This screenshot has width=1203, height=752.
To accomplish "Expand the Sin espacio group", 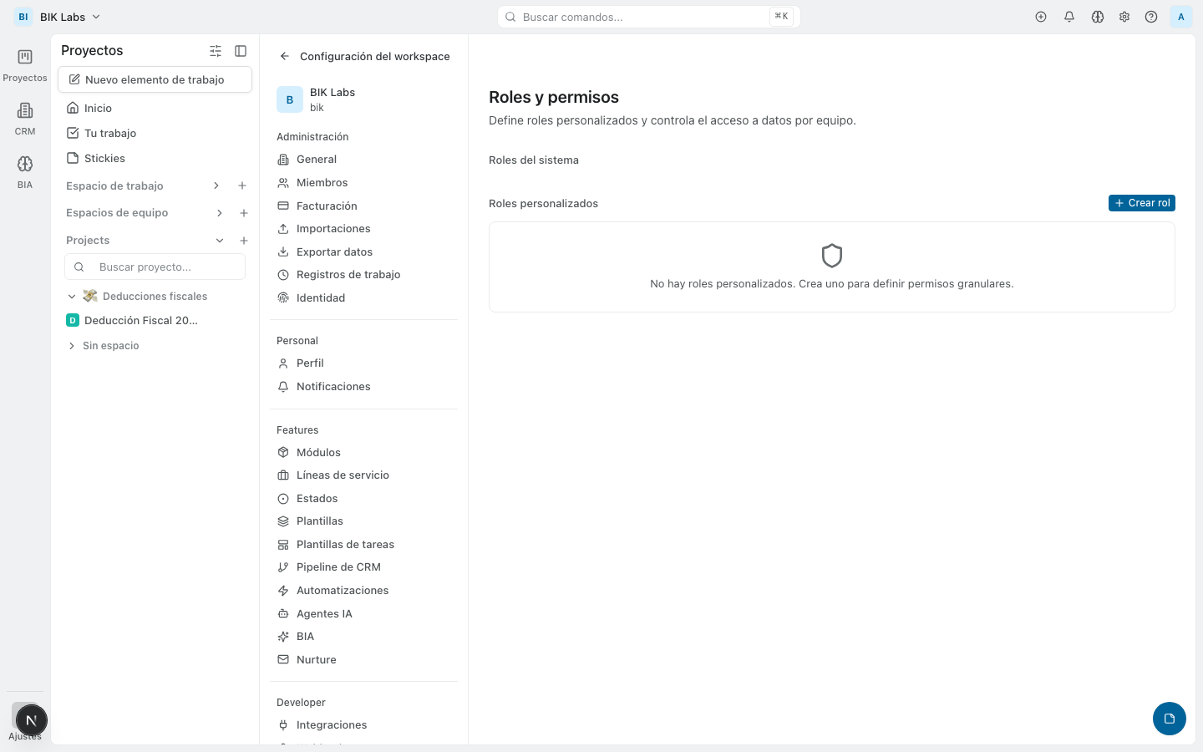I will (72, 346).
